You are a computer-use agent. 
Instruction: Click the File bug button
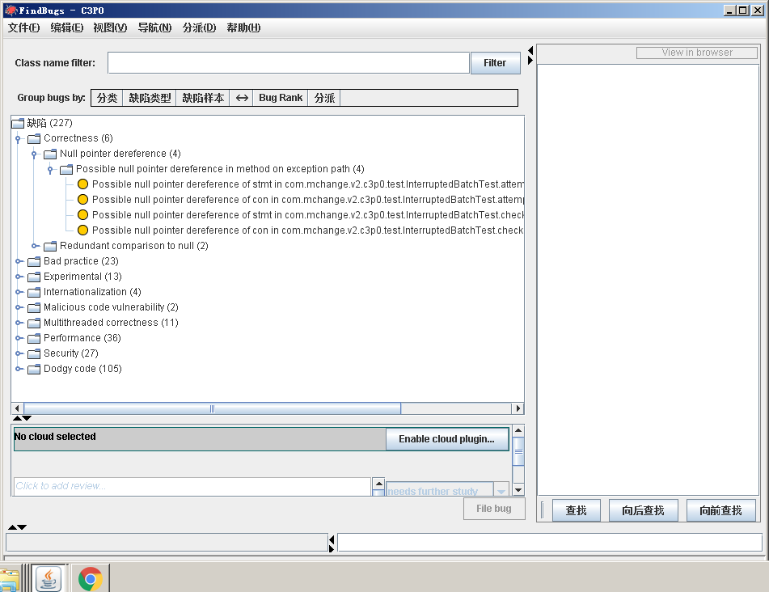pos(494,509)
